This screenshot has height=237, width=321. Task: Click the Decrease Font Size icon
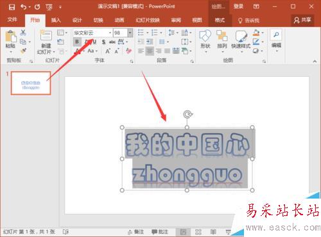[x=117, y=51]
